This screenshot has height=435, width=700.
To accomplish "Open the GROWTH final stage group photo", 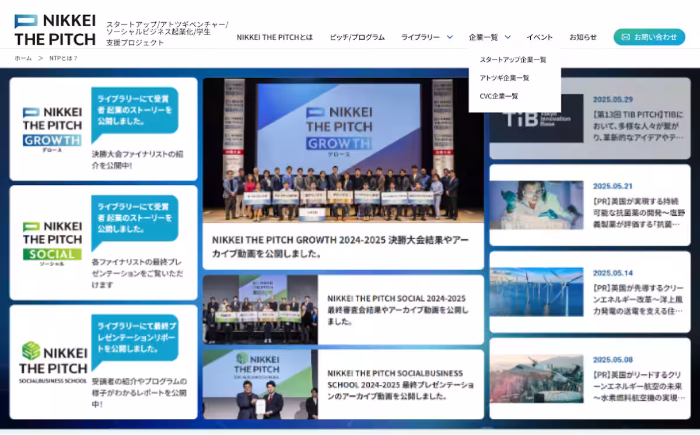I will pos(343,150).
